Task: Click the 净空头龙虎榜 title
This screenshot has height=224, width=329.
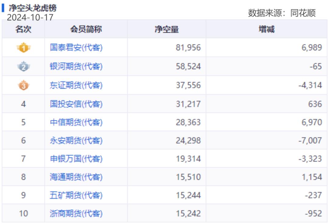Action: point(32,8)
